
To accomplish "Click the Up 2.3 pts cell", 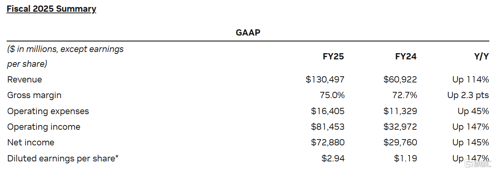I will coord(468,95).
